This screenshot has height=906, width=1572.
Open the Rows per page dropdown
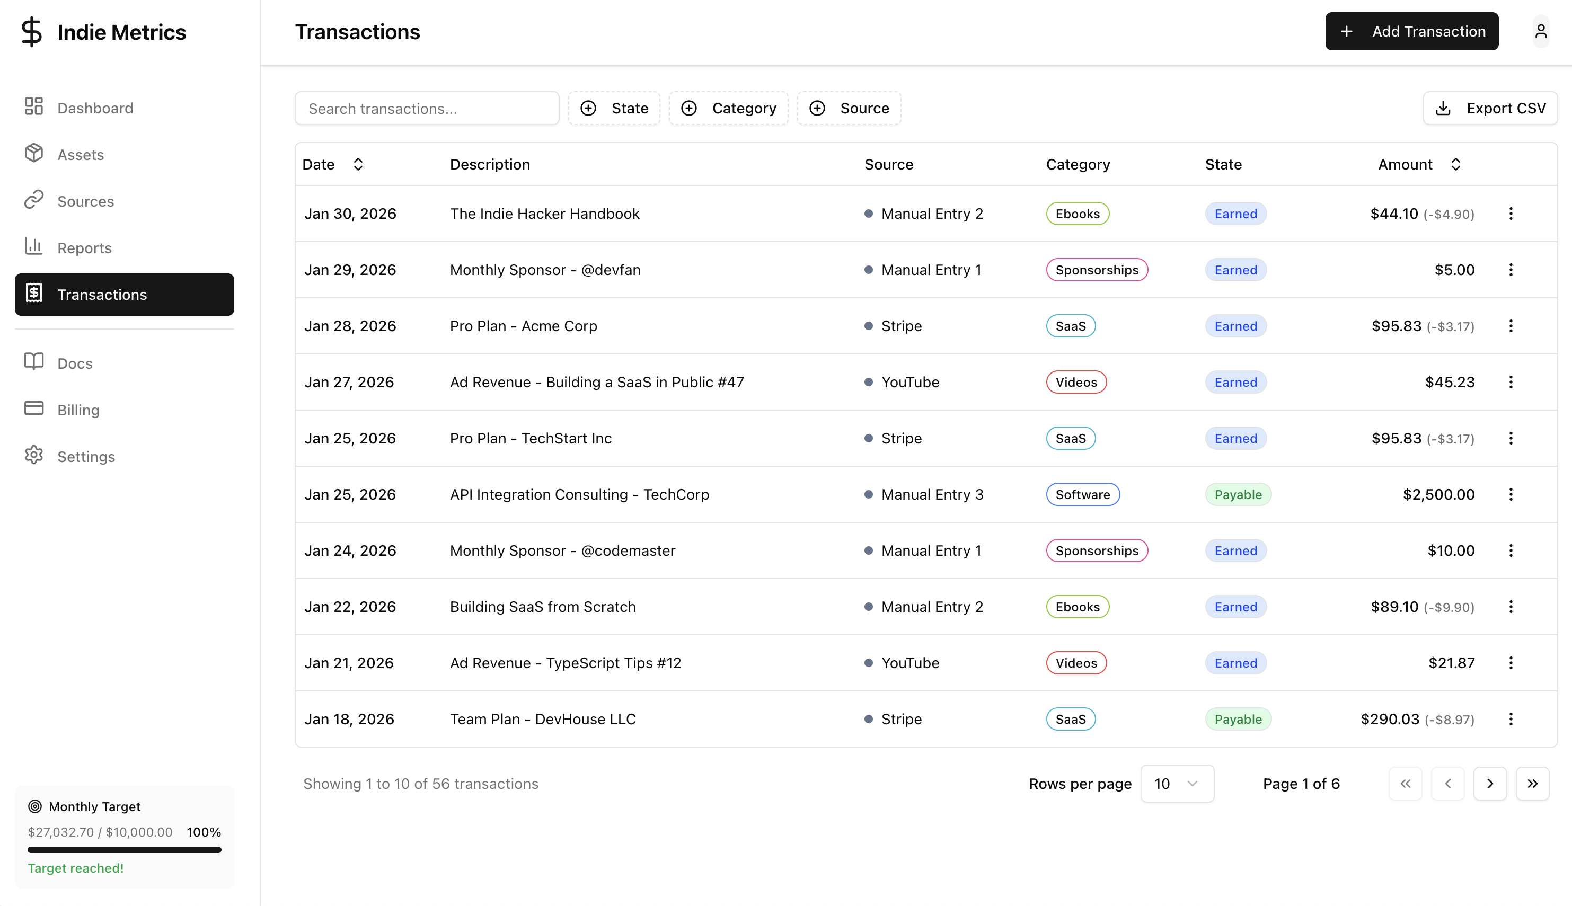(x=1177, y=784)
